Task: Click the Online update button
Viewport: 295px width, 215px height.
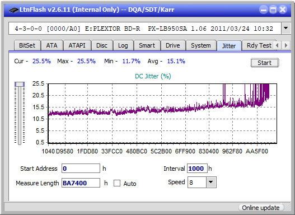Action: (x=261, y=208)
